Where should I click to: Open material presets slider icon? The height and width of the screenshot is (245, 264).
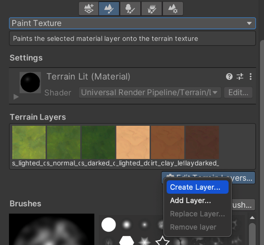click(x=240, y=77)
